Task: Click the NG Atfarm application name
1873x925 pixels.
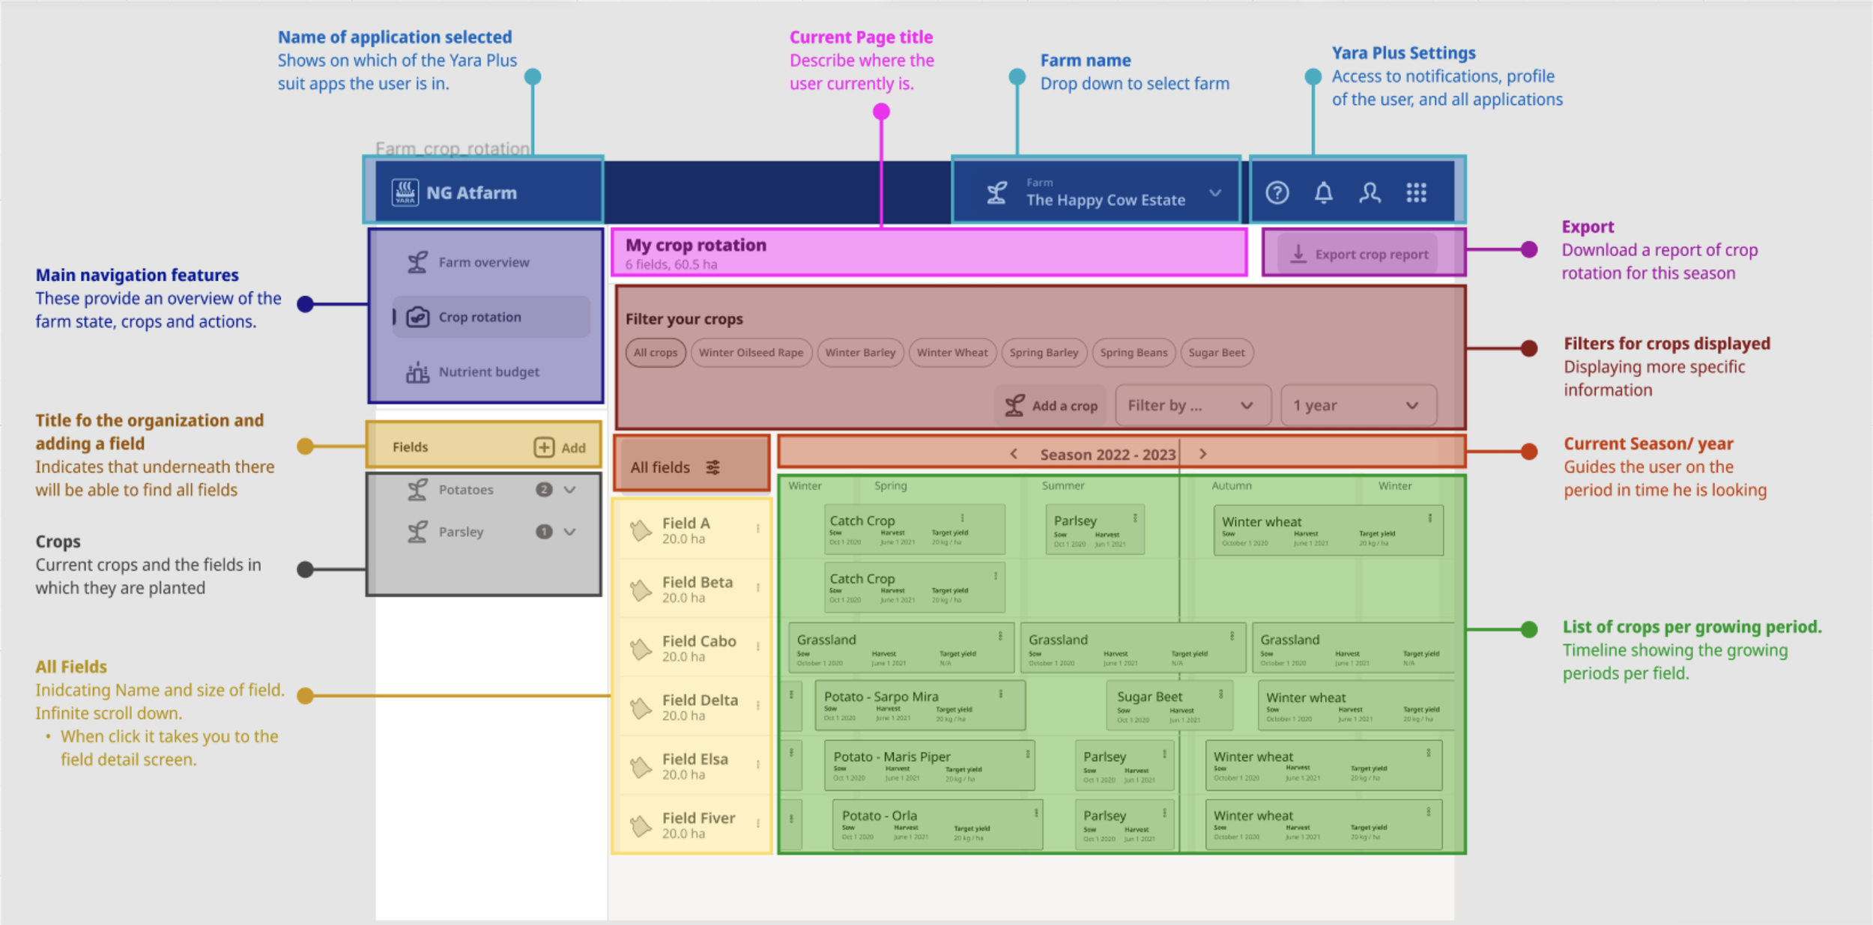Action: tap(471, 192)
